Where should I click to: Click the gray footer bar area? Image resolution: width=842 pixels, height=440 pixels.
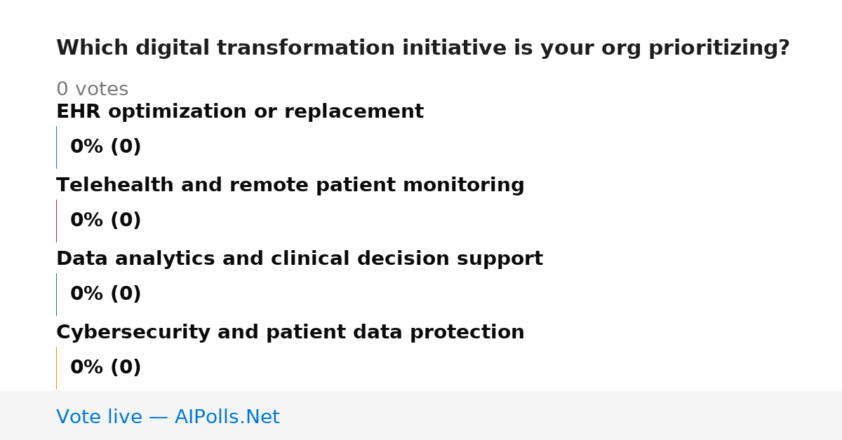tap(421, 415)
